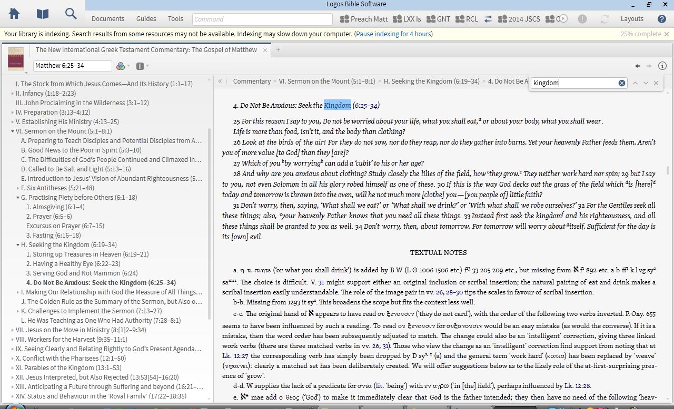
Task: Open the resource information (i) icon
Action: pos(662,66)
